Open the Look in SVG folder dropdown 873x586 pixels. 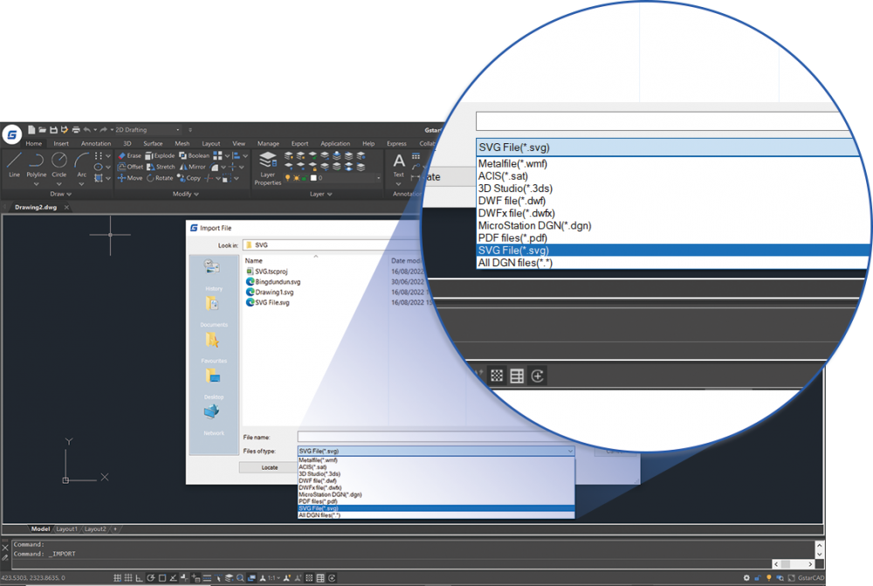point(331,245)
